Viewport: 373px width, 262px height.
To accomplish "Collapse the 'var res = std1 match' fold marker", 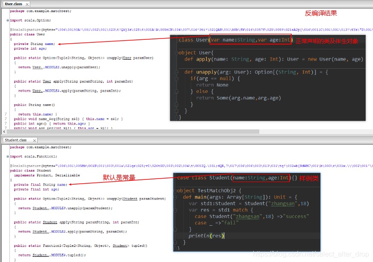I will click(x=175, y=210).
